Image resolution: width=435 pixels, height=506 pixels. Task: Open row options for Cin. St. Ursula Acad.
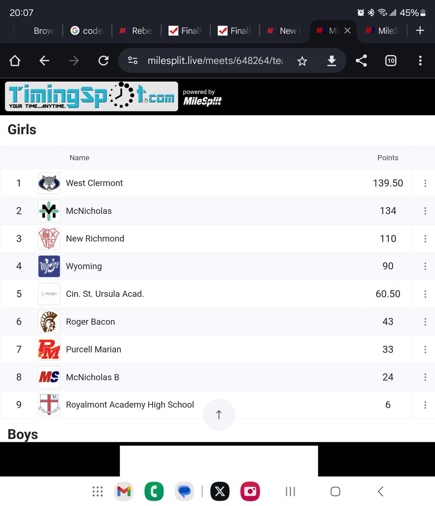click(x=425, y=294)
